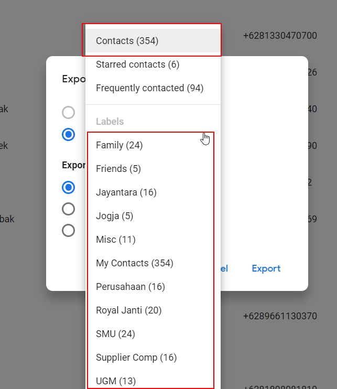The image size is (337, 389).
Task: Pick Frequently contacted (94) entry
Action: pyautogui.click(x=149, y=88)
